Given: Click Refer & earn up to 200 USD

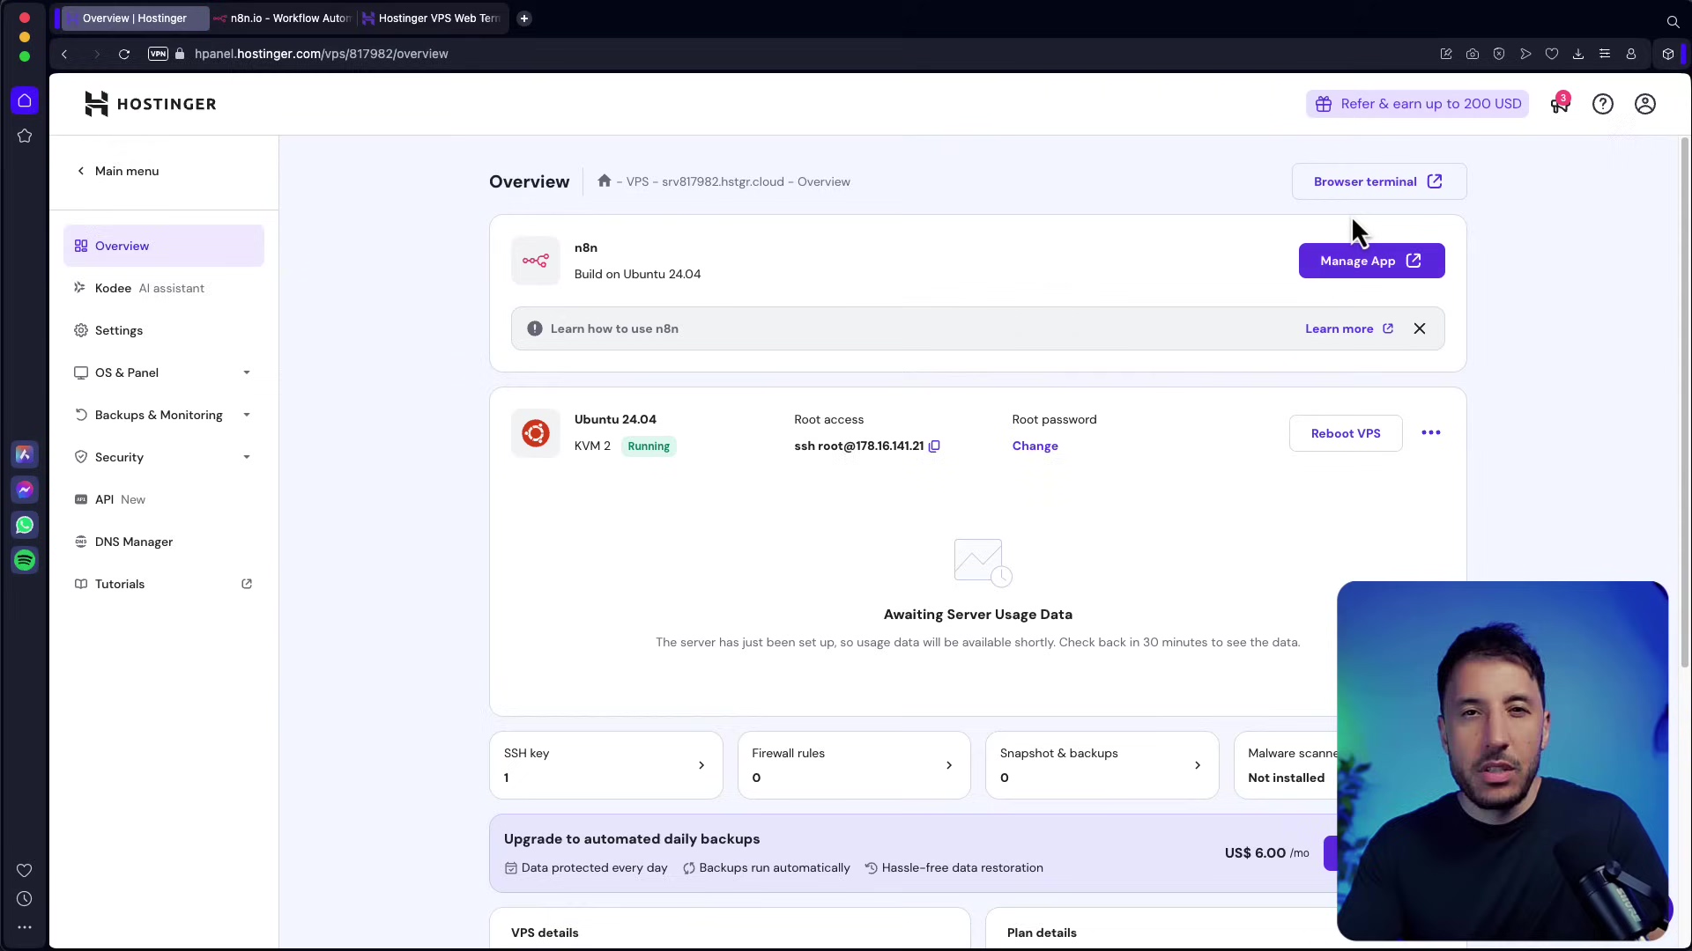Looking at the screenshot, I should (x=1418, y=104).
